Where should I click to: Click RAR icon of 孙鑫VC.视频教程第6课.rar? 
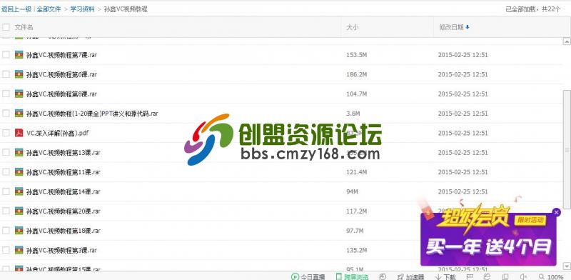click(19, 74)
